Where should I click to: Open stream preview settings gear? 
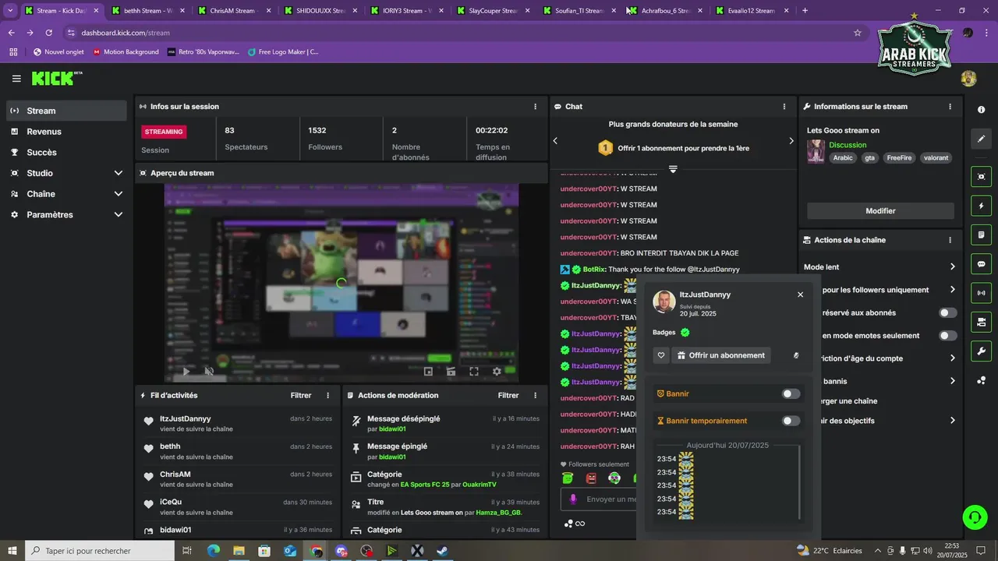click(x=497, y=372)
